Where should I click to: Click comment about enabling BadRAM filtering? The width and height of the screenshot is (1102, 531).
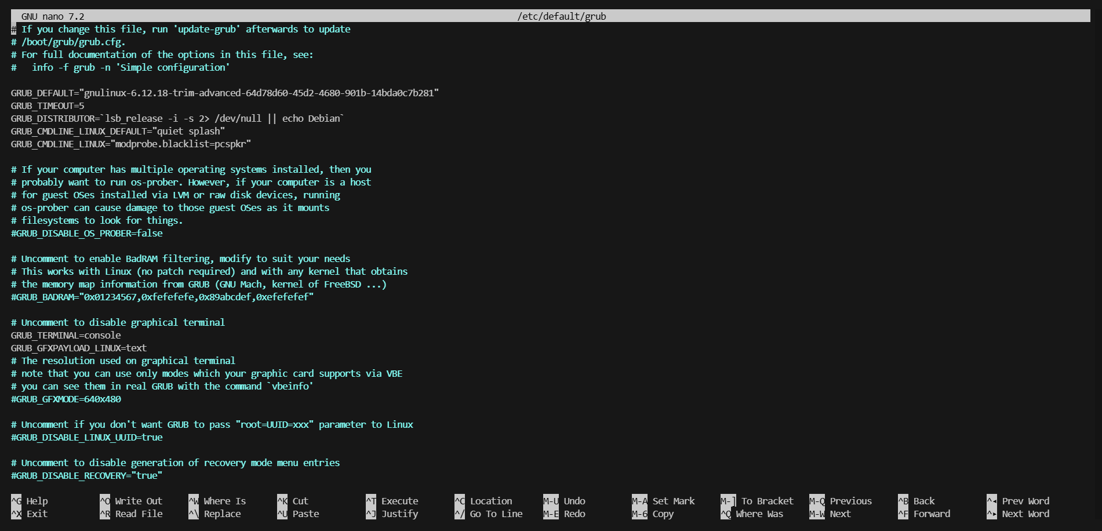181,259
